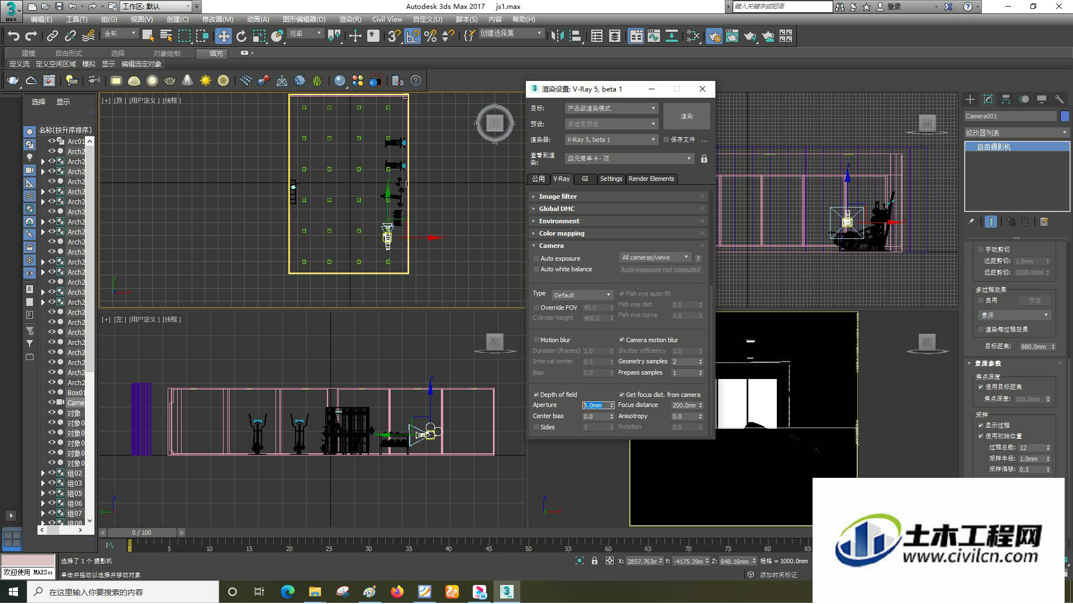
Task: Open the Modify panel tab icon
Action: [988, 99]
